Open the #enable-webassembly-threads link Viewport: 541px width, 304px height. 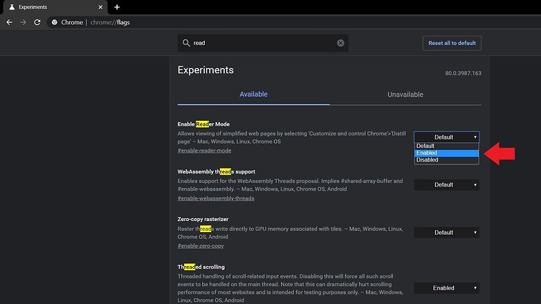216,198
